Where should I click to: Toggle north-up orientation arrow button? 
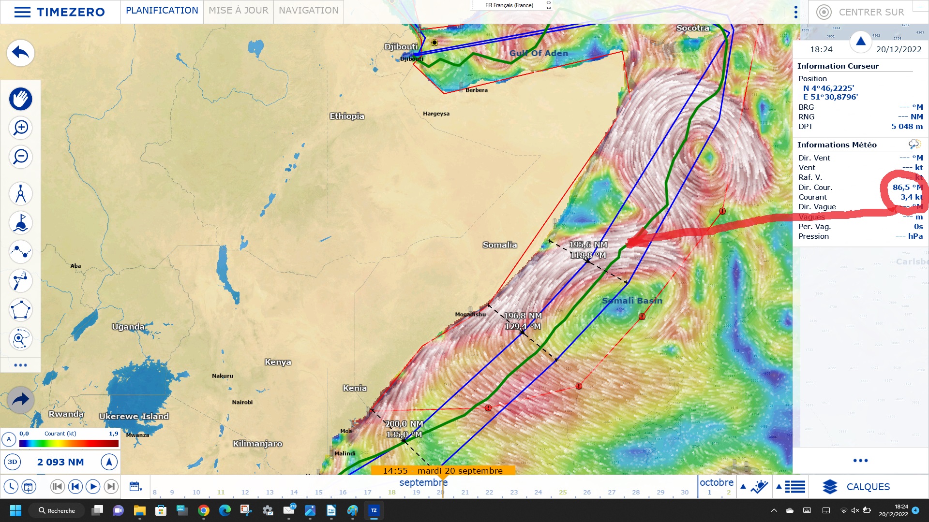(109, 462)
